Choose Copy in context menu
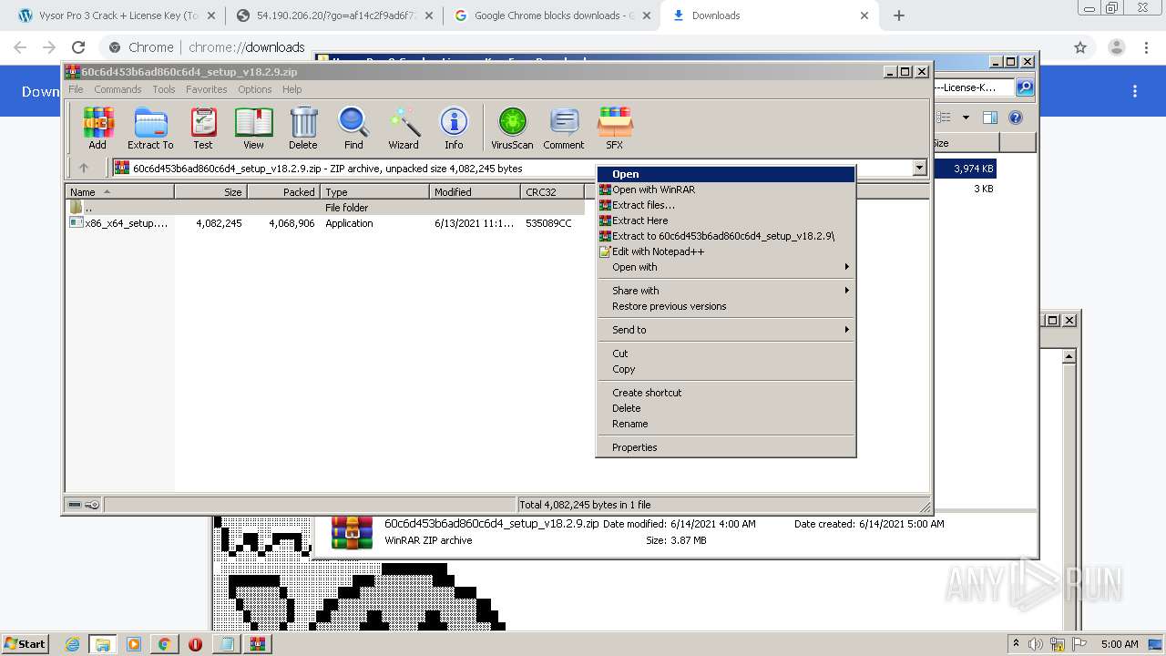This screenshot has height=656, width=1166. [x=726, y=369]
